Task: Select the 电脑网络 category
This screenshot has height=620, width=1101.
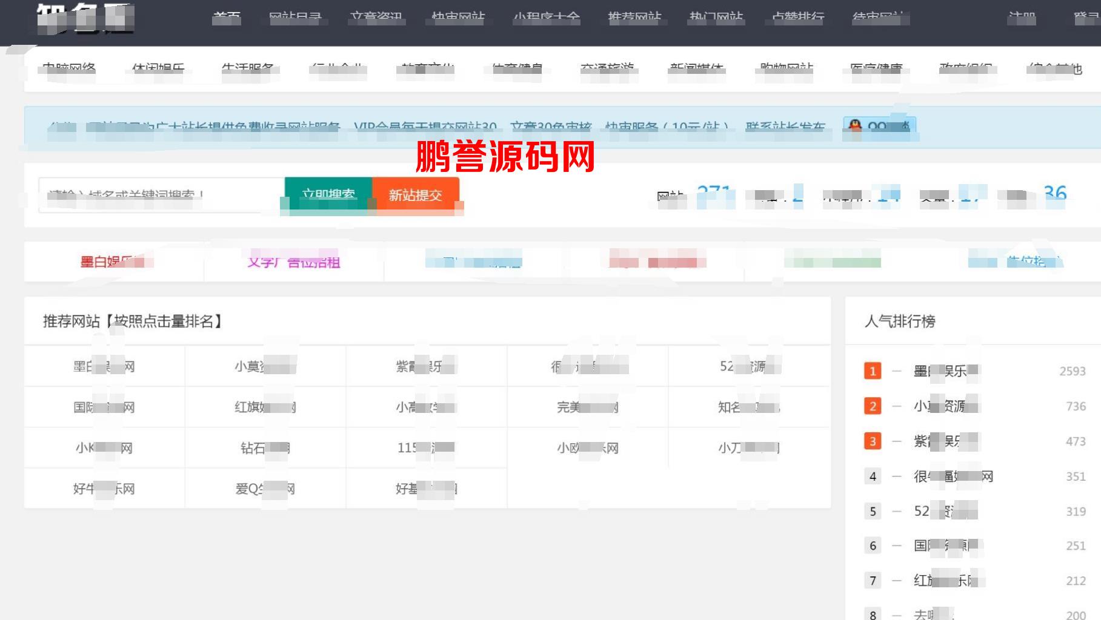Action: click(69, 70)
